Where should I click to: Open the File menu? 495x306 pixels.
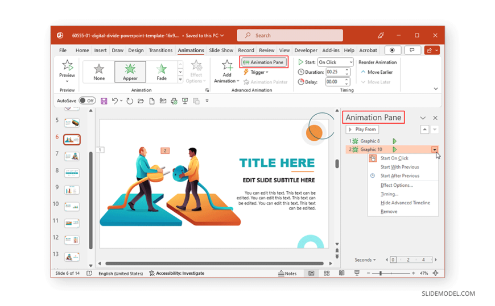63,51
